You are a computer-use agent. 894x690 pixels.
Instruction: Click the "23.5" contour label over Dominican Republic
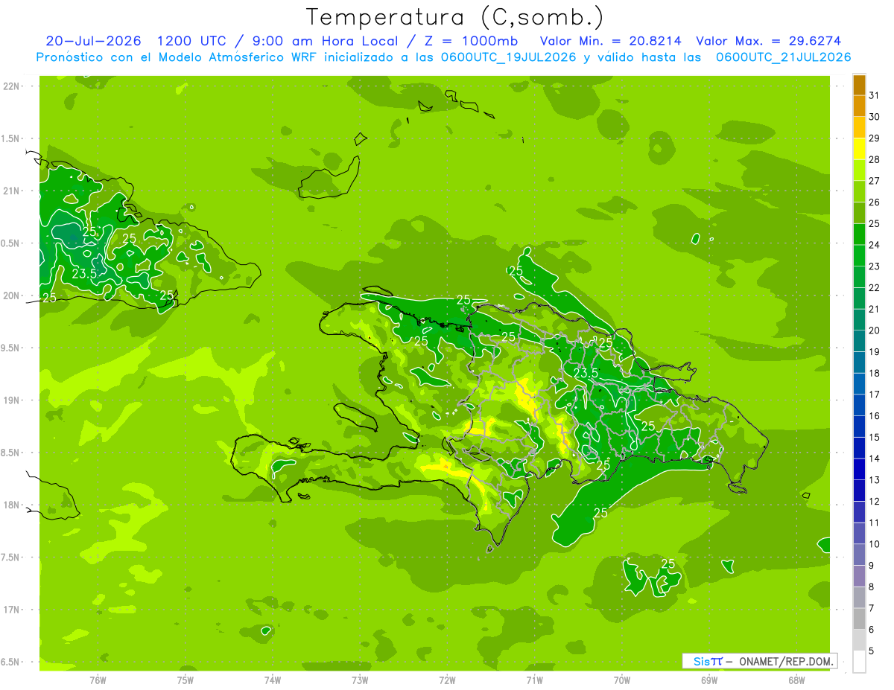[586, 373]
